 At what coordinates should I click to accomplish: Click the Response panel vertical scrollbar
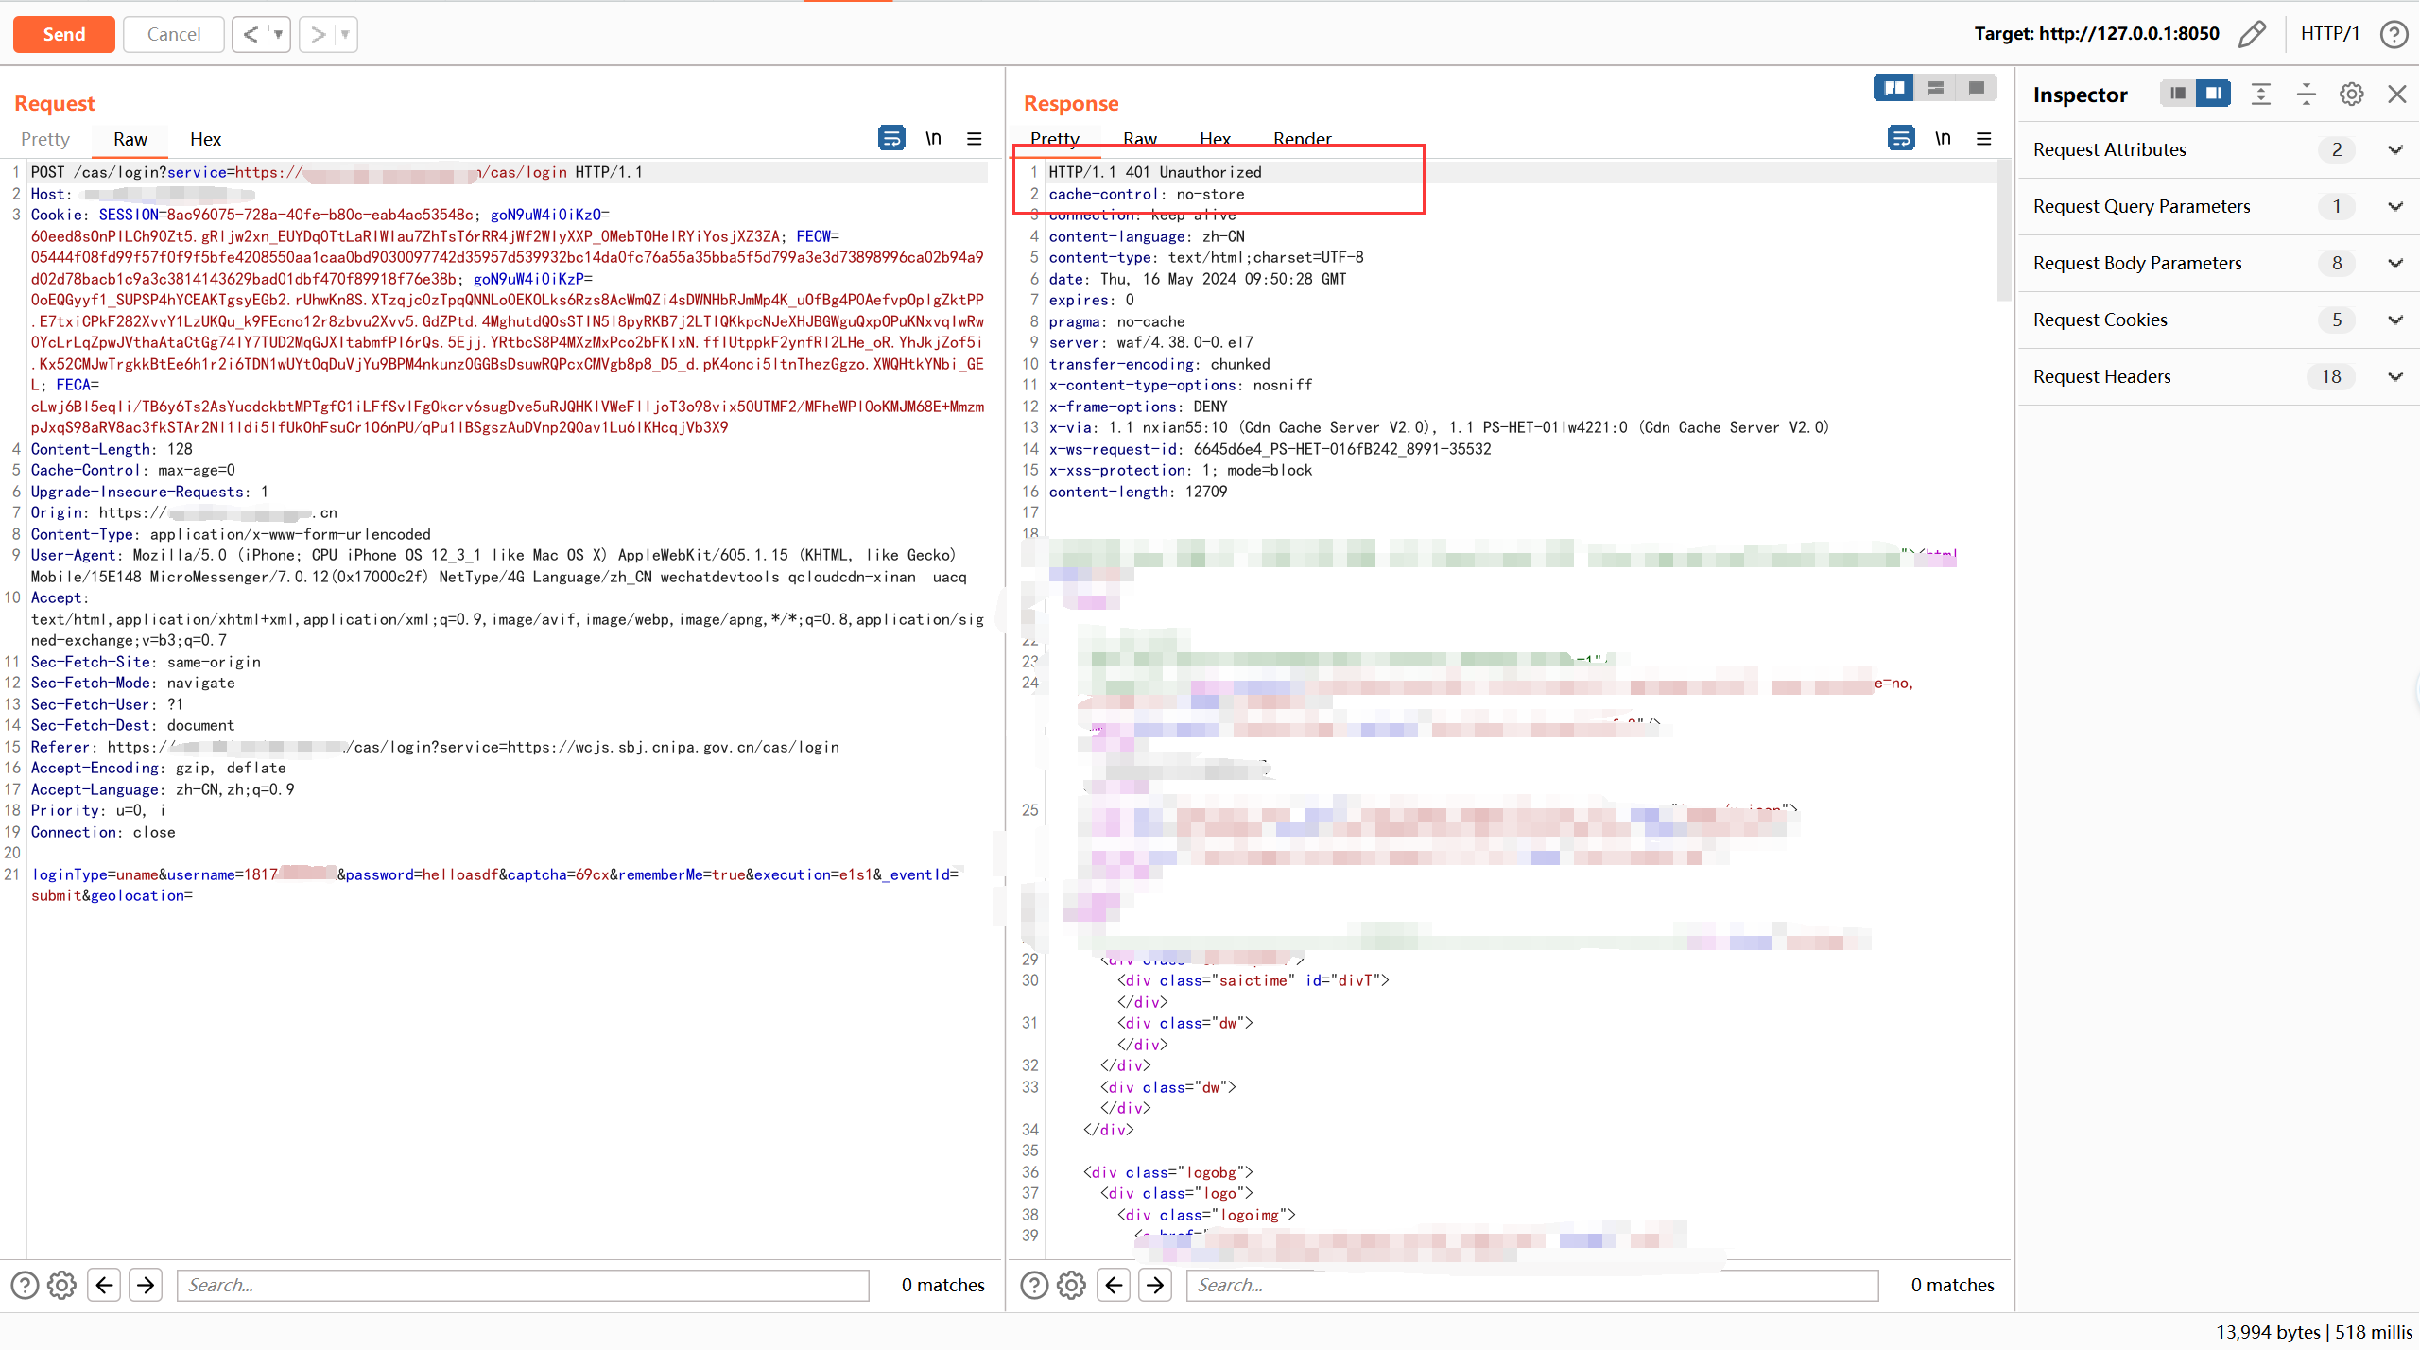pyautogui.click(x=2004, y=230)
